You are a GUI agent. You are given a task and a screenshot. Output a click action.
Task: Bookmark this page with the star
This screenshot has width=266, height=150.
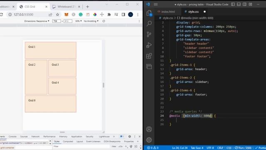(x=57, y=15)
